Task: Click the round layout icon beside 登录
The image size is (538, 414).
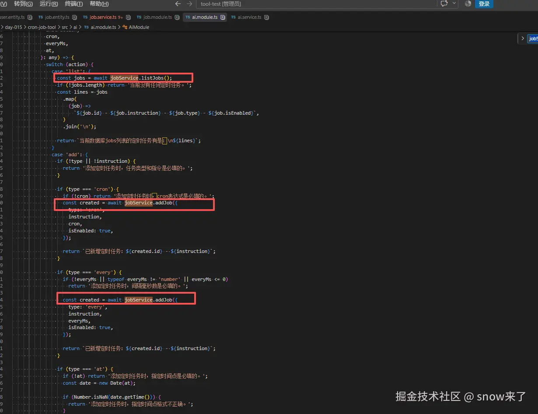Action: point(468,4)
